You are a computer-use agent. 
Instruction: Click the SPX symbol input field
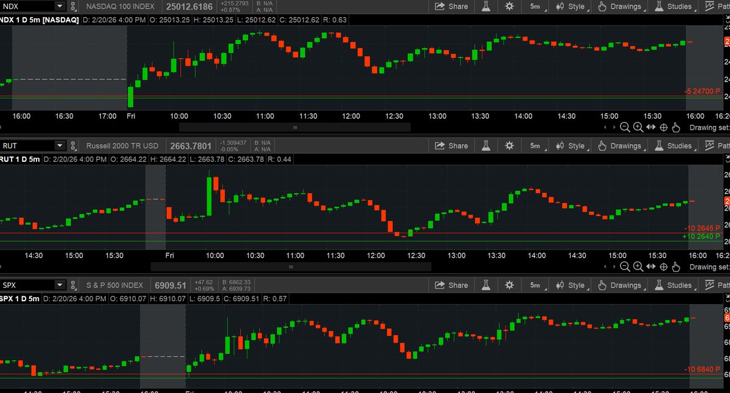coord(27,285)
